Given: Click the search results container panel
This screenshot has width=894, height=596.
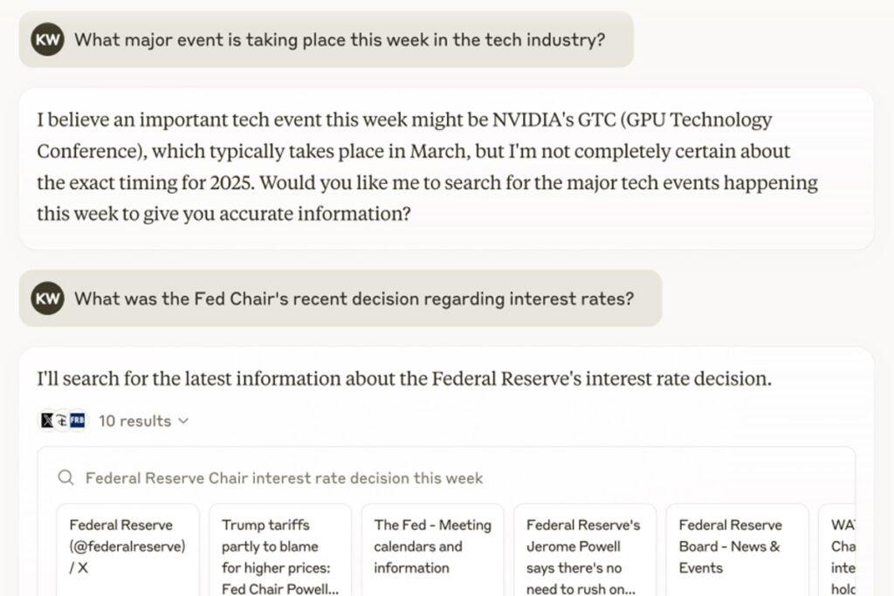Looking at the screenshot, I should click(x=446, y=521).
